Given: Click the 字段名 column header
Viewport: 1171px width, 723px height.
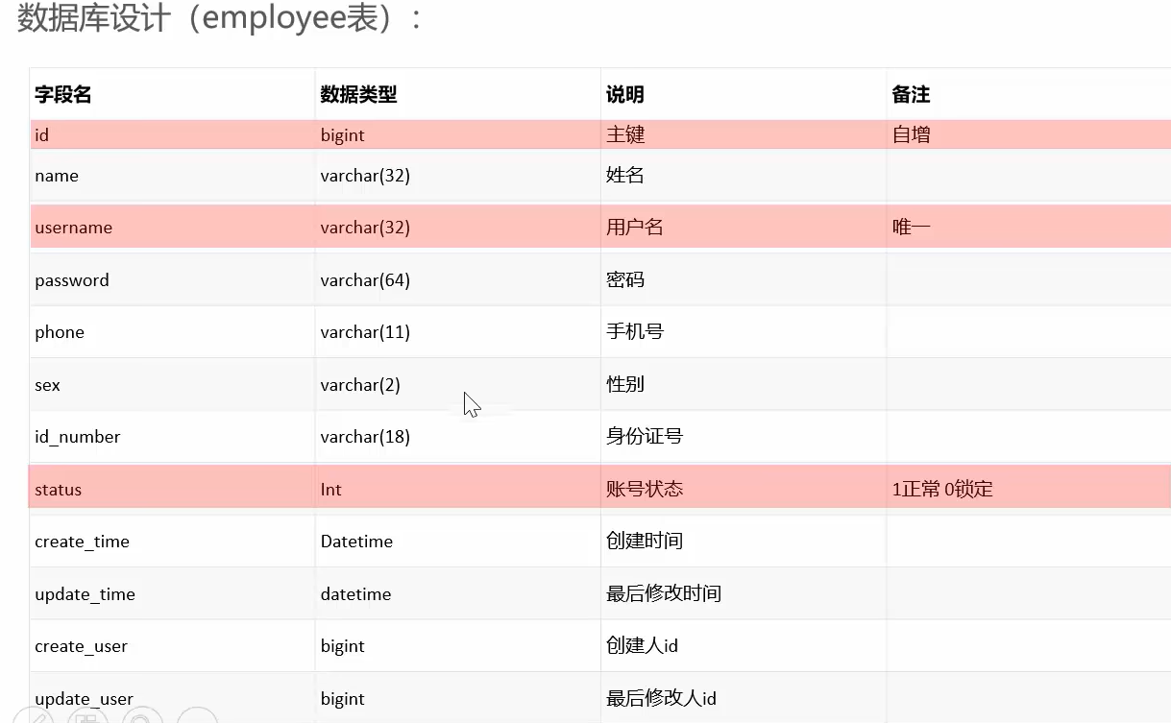Looking at the screenshot, I should pos(63,94).
